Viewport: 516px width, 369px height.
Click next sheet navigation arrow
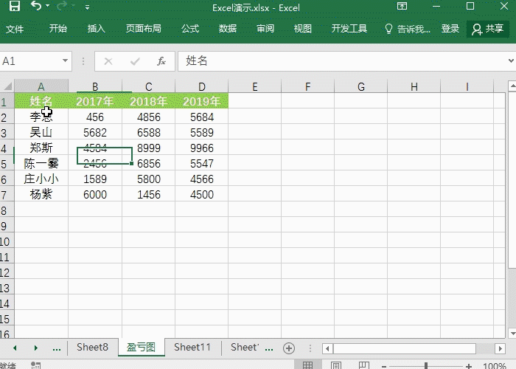click(36, 348)
